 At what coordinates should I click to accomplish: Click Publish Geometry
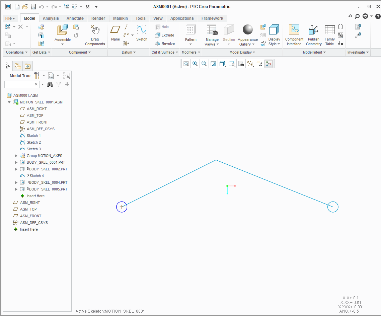[x=314, y=35]
